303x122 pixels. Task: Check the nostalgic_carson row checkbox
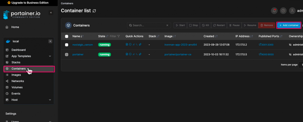[x=67, y=44]
